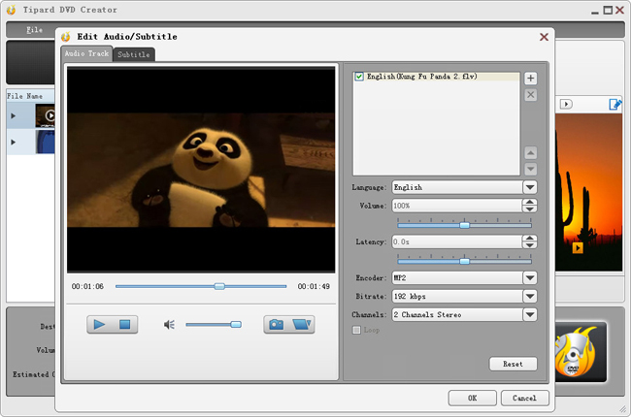Add a new audio track with plus button
The width and height of the screenshot is (631, 417).
530,79
